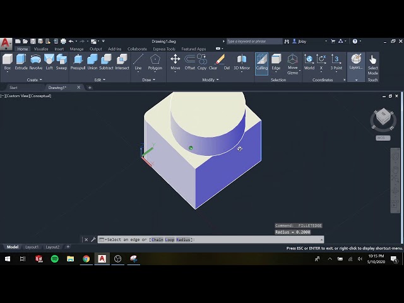Open the Manage ribbon tab
Viewport: 404px width, 303px height.
(76, 49)
